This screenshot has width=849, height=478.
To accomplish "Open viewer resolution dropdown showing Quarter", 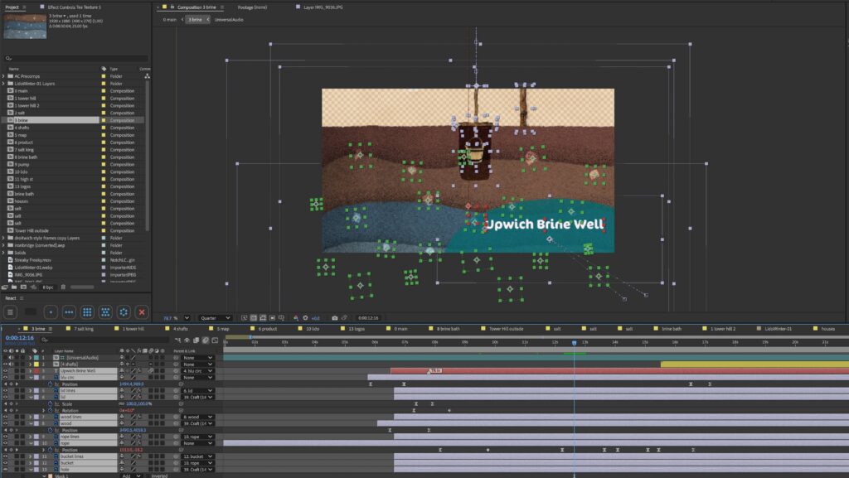I will coord(215,318).
